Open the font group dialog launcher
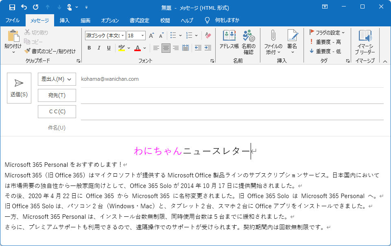This screenshot has height=246, width=391. [212, 61]
